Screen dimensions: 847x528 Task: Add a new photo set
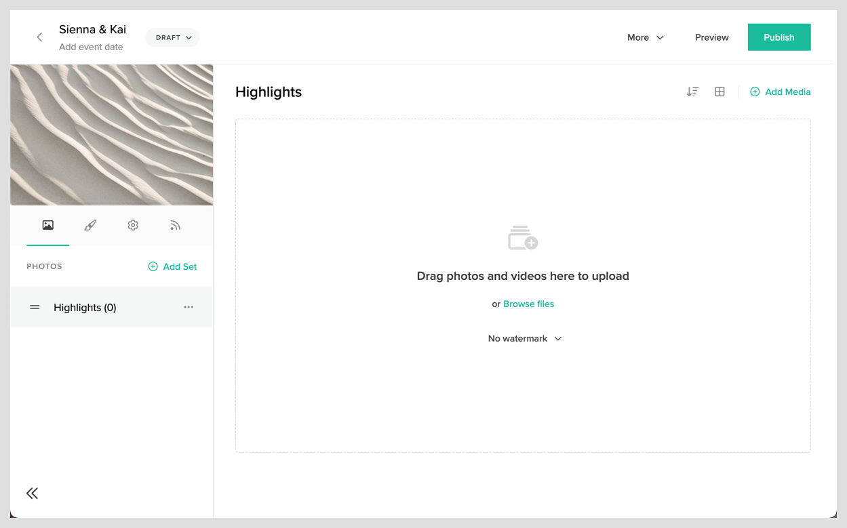click(172, 266)
